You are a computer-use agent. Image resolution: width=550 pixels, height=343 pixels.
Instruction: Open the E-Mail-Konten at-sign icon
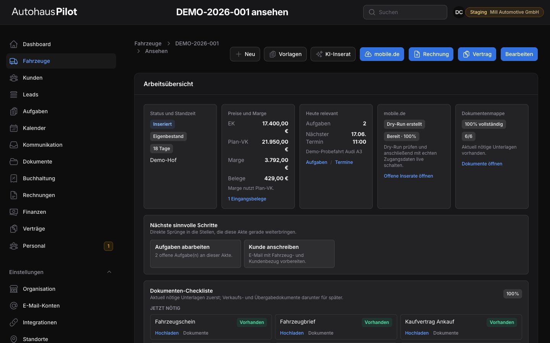click(x=14, y=306)
